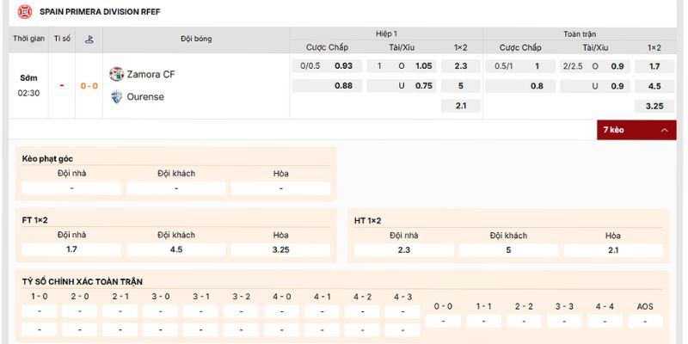Click the Ourense team crest

(x=116, y=96)
